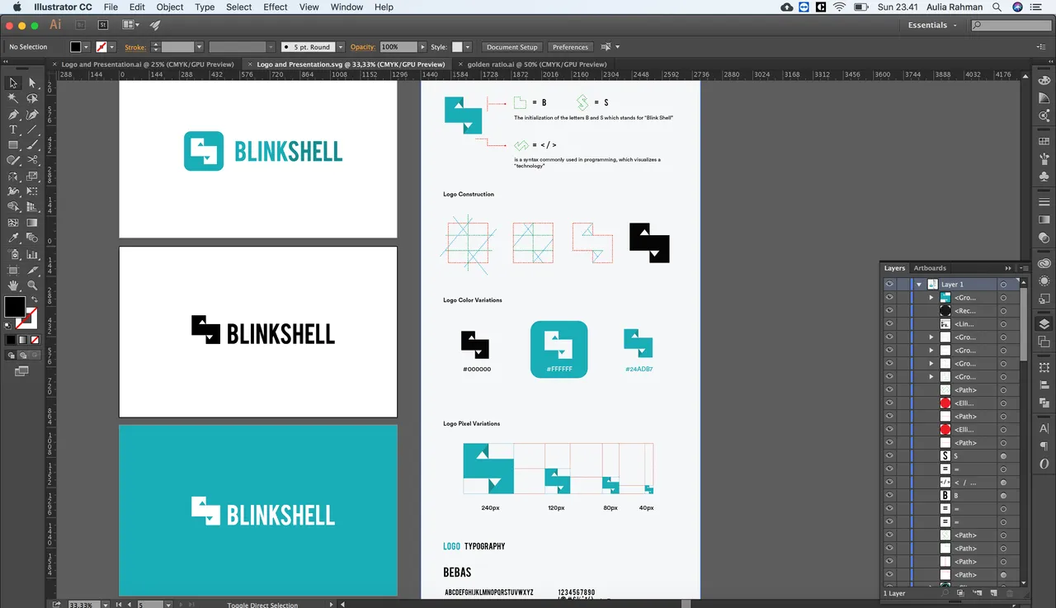
Task: Delete selection trash icon in Layers panel
Action: click(x=1009, y=593)
